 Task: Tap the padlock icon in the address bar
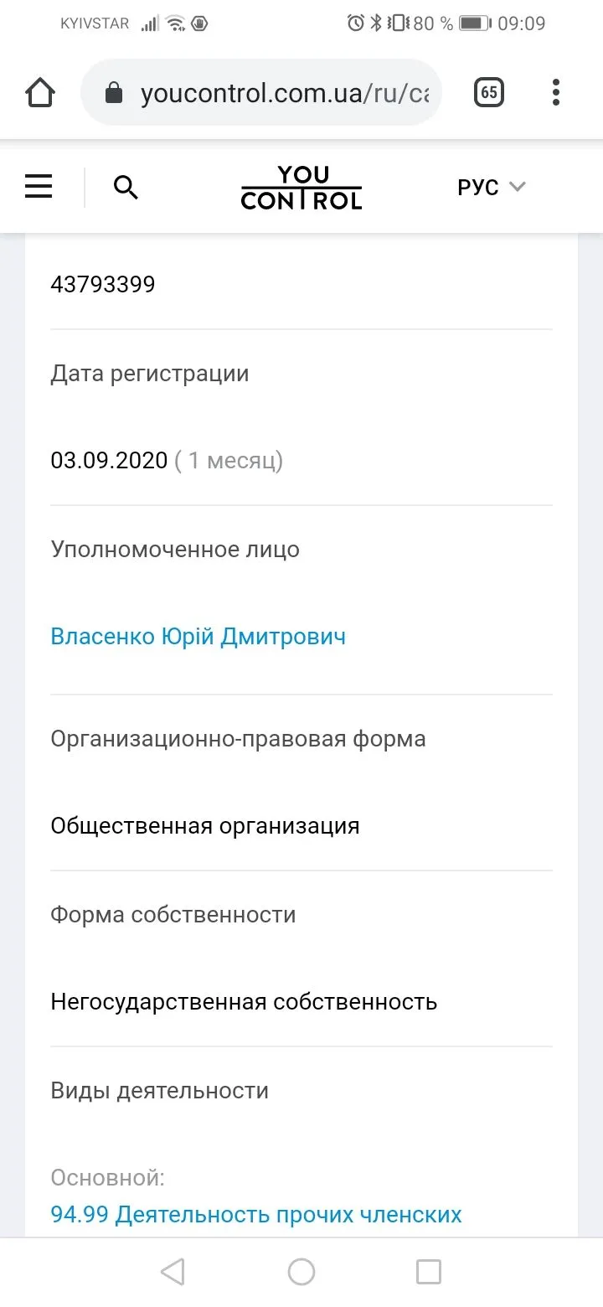tap(114, 93)
